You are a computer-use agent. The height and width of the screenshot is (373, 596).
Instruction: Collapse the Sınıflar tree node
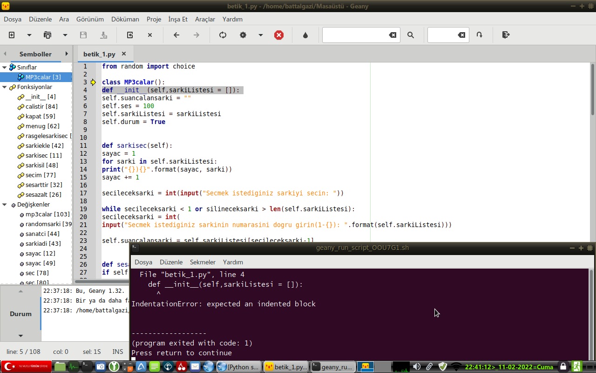pyautogui.click(x=4, y=67)
